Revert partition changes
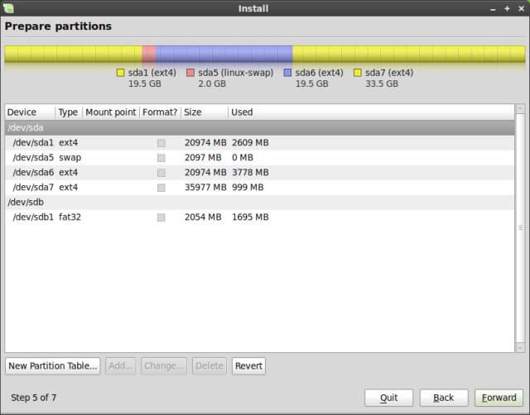 [x=248, y=366]
